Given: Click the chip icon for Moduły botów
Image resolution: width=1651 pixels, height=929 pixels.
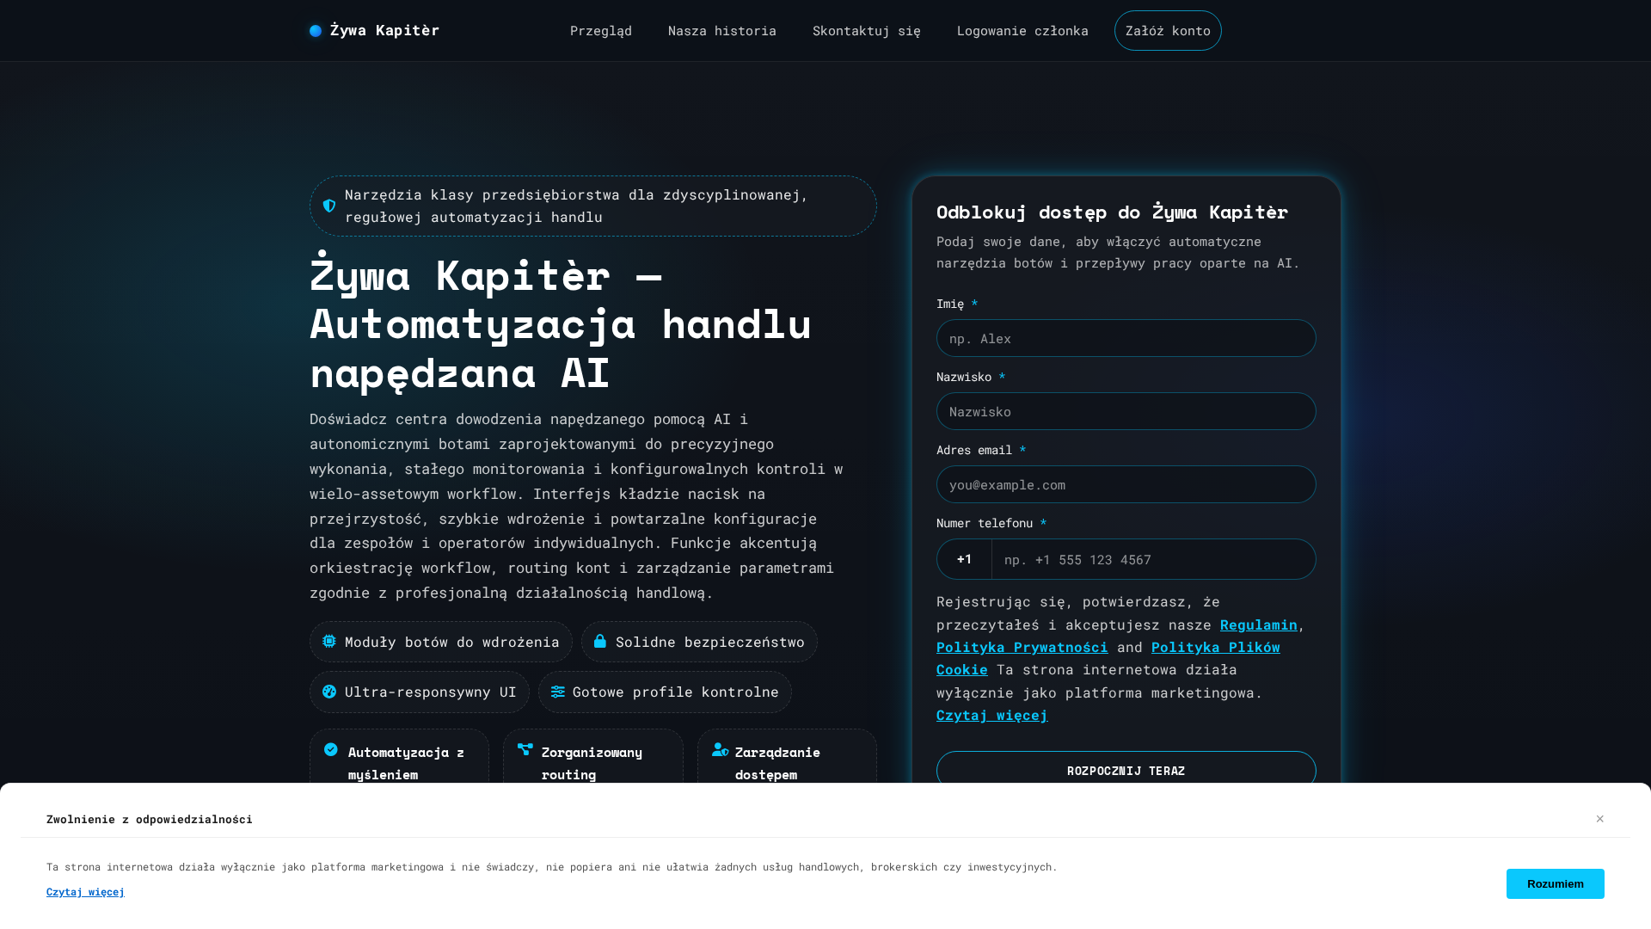Looking at the screenshot, I should (329, 642).
